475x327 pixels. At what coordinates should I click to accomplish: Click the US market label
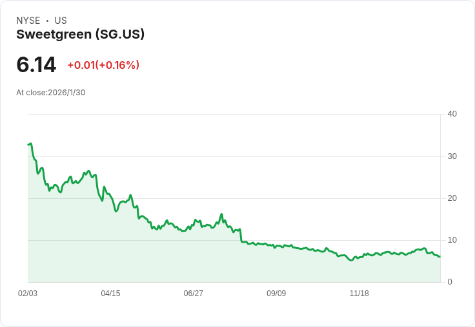click(x=61, y=21)
